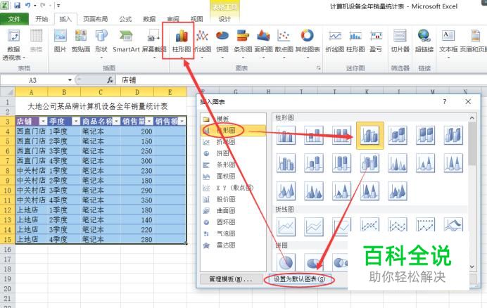
Task: Insert a SmartArt graphic
Action: [126, 40]
